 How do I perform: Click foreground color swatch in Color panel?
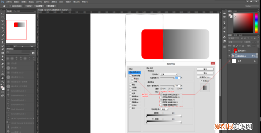pyautogui.click(x=230, y=15)
